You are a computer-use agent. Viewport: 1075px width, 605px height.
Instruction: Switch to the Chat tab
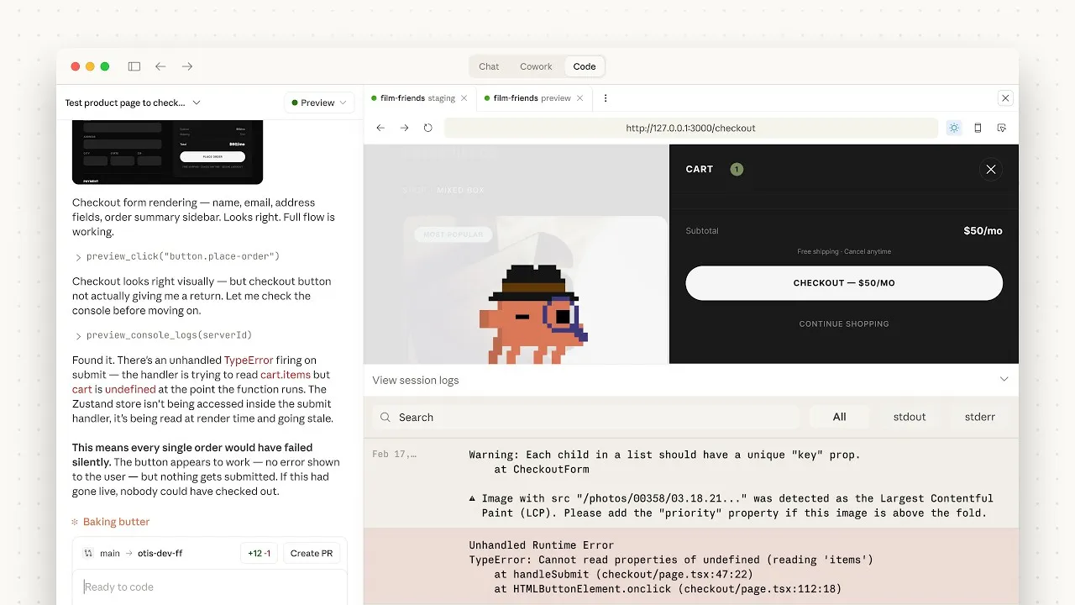489,66
